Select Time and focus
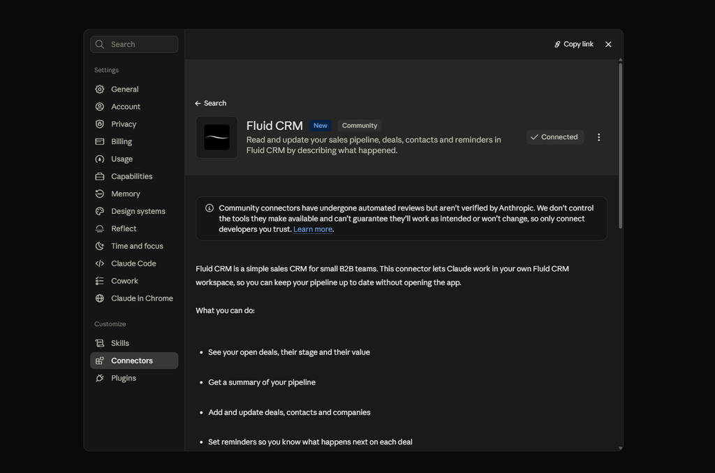 click(x=134, y=246)
